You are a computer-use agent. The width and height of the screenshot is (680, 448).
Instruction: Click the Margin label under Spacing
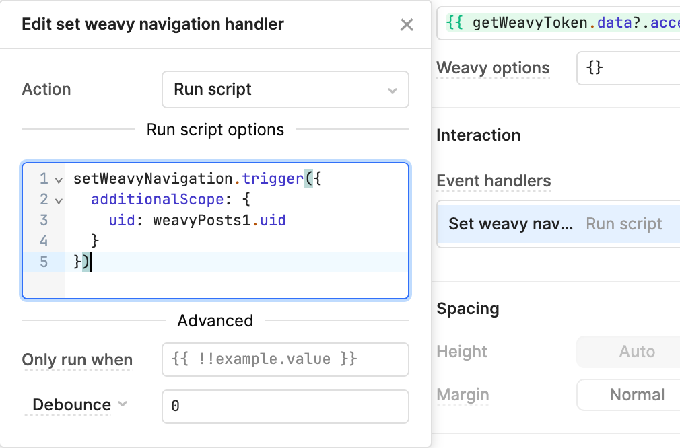463,395
